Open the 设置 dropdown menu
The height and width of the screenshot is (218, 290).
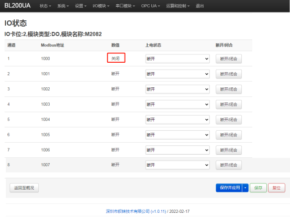click(x=81, y=6)
